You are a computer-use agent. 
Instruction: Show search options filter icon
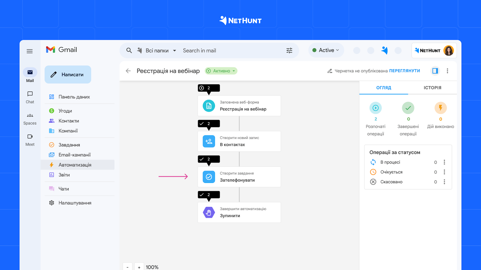(x=289, y=50)
